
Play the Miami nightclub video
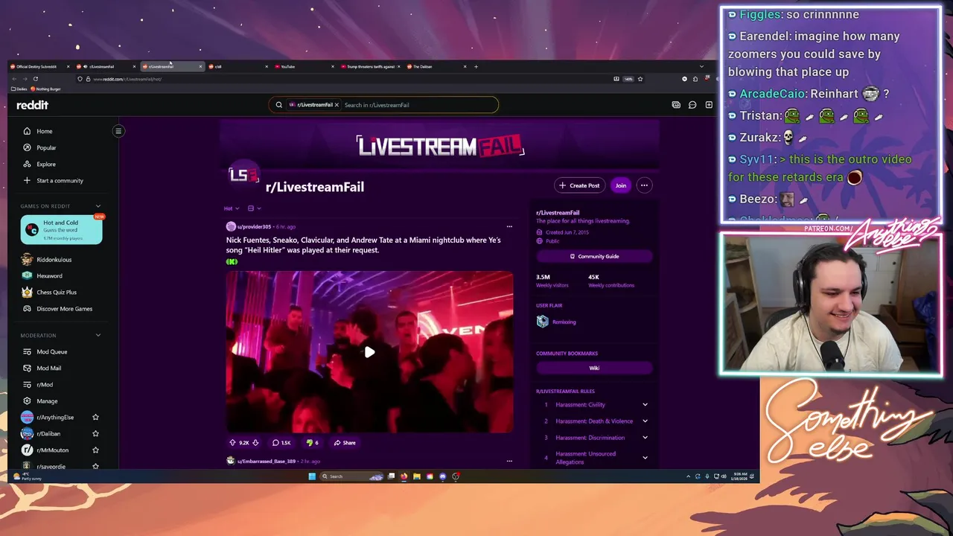point(369,352)
